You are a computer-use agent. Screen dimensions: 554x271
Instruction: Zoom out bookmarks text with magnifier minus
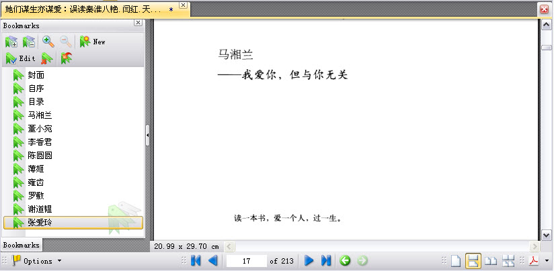point(66,42)
